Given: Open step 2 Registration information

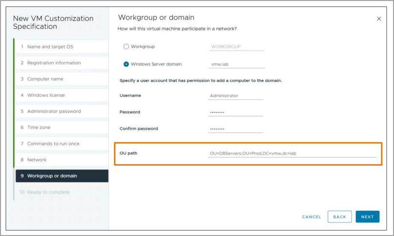Looking at the screenshot, I should click(x=62, y=63).
